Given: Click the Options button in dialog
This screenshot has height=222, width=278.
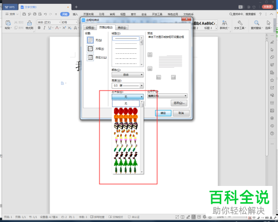Looking at the screenshot, I should 179,103.
